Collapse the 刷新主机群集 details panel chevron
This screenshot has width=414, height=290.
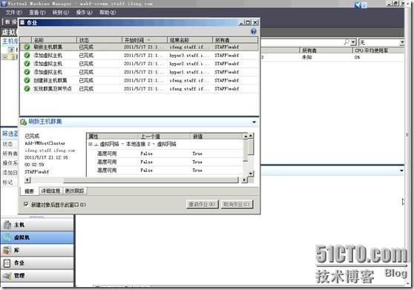point(254,122)
